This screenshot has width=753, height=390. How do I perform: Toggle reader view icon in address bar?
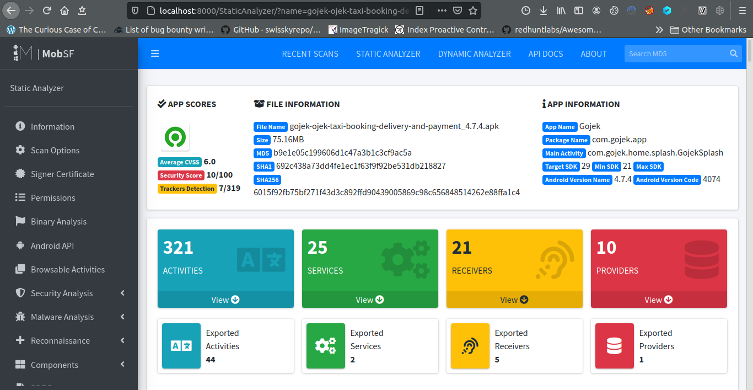pyautogui.click(x=420, y=10)
